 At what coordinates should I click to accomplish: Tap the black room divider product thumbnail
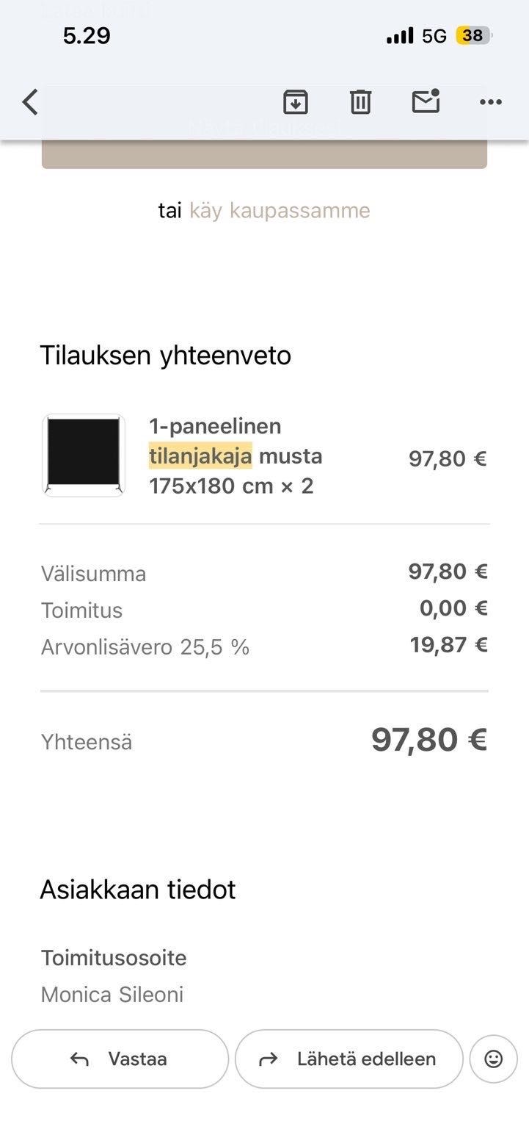click(x=84, y=455)
